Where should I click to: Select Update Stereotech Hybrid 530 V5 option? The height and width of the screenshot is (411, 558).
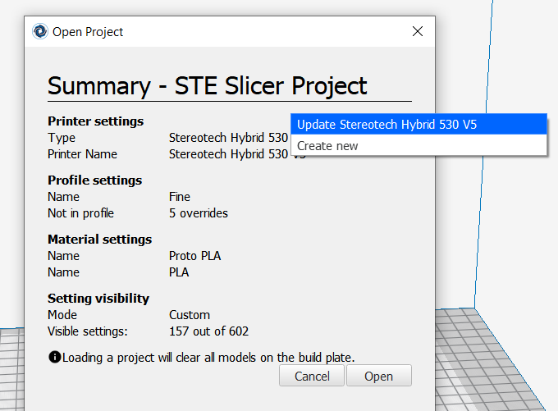click(x=418, y=125)
